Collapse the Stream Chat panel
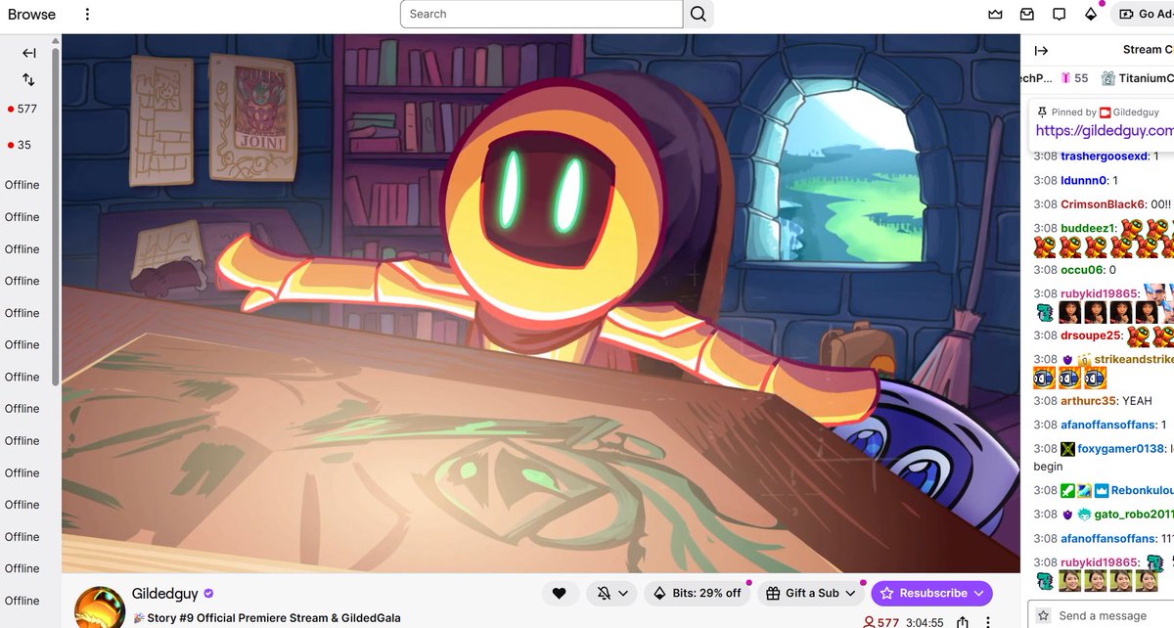Screen dimensions: 1174x628 (1042, 51)
